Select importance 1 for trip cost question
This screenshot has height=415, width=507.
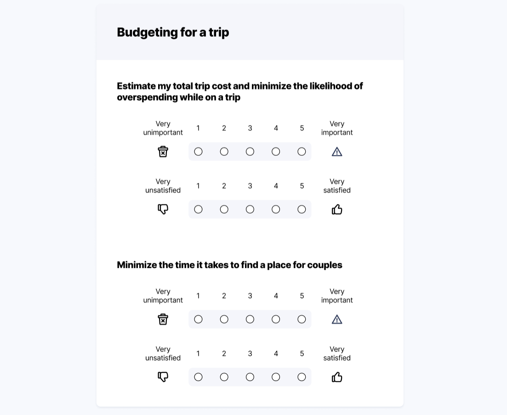coord(198,152)
